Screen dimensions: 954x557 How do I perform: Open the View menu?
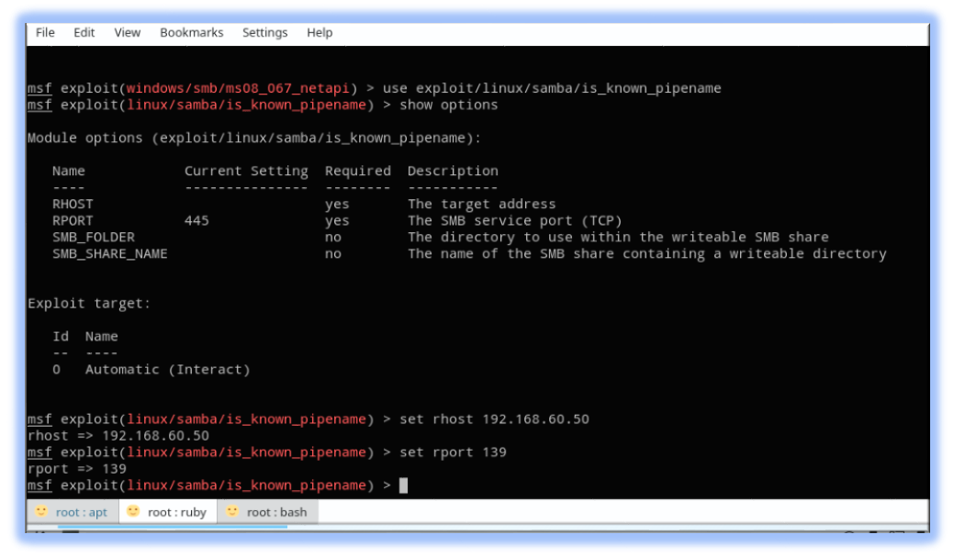[127, 33]
